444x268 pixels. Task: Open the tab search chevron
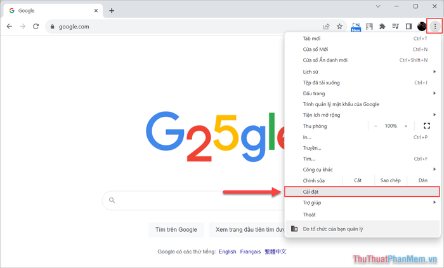point(378,6)
